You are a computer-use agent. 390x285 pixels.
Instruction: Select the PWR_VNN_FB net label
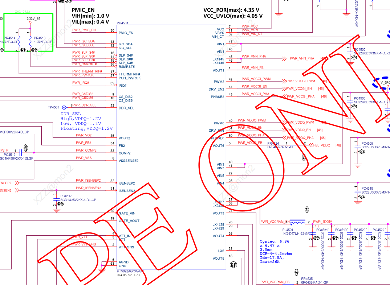point(253,67)
